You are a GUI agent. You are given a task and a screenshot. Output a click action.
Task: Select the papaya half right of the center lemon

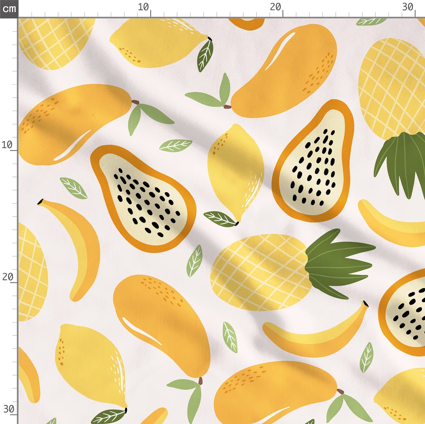313,163
